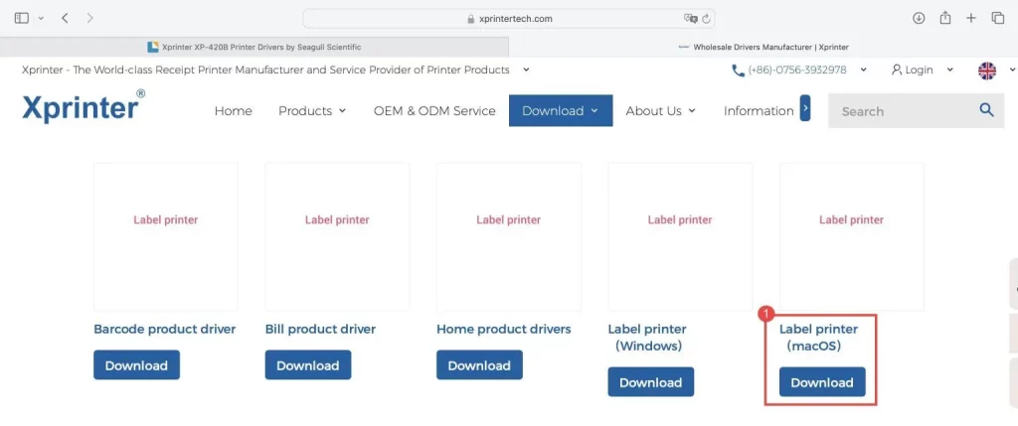
Task: Expand the blue nav overflow arrow
Action: pyautogui.click(x=805, y=108)
